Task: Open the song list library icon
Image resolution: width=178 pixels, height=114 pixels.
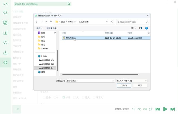Action: click(x=5, y=23)
